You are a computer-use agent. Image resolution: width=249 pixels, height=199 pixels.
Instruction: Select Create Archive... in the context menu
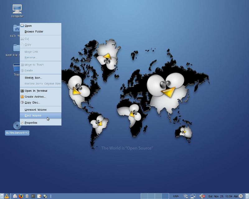[41, 97]
